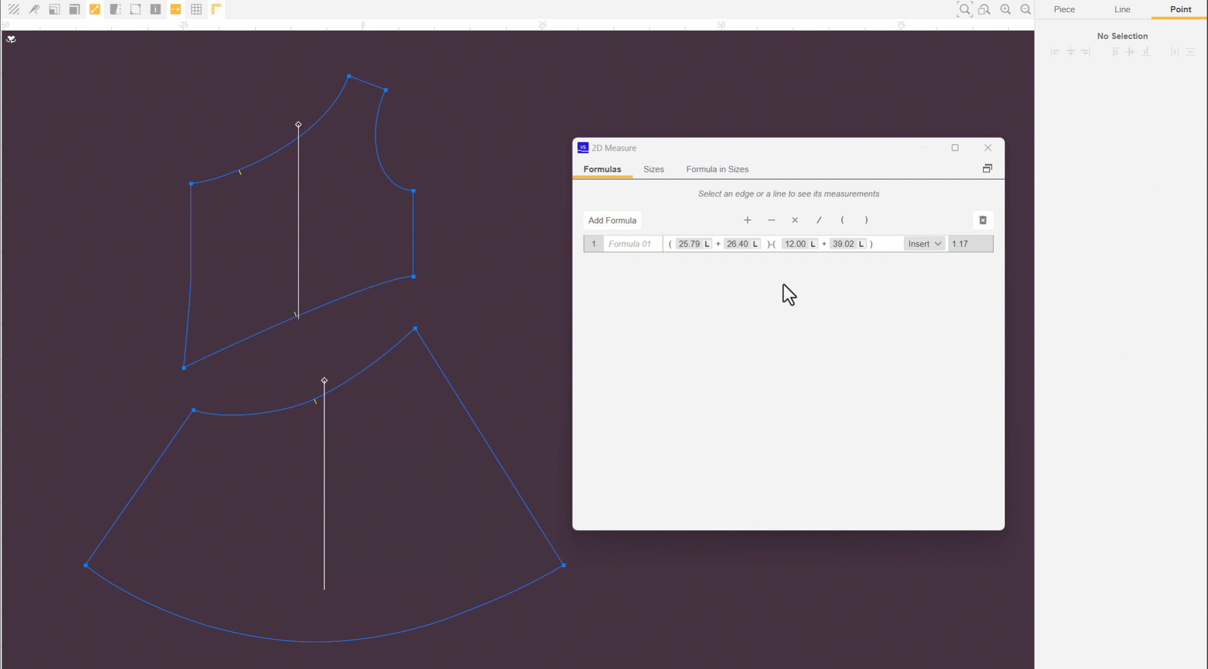1208x669 pixels.
Task: Click the align right icon
Action: click(x=1085, y=52)
